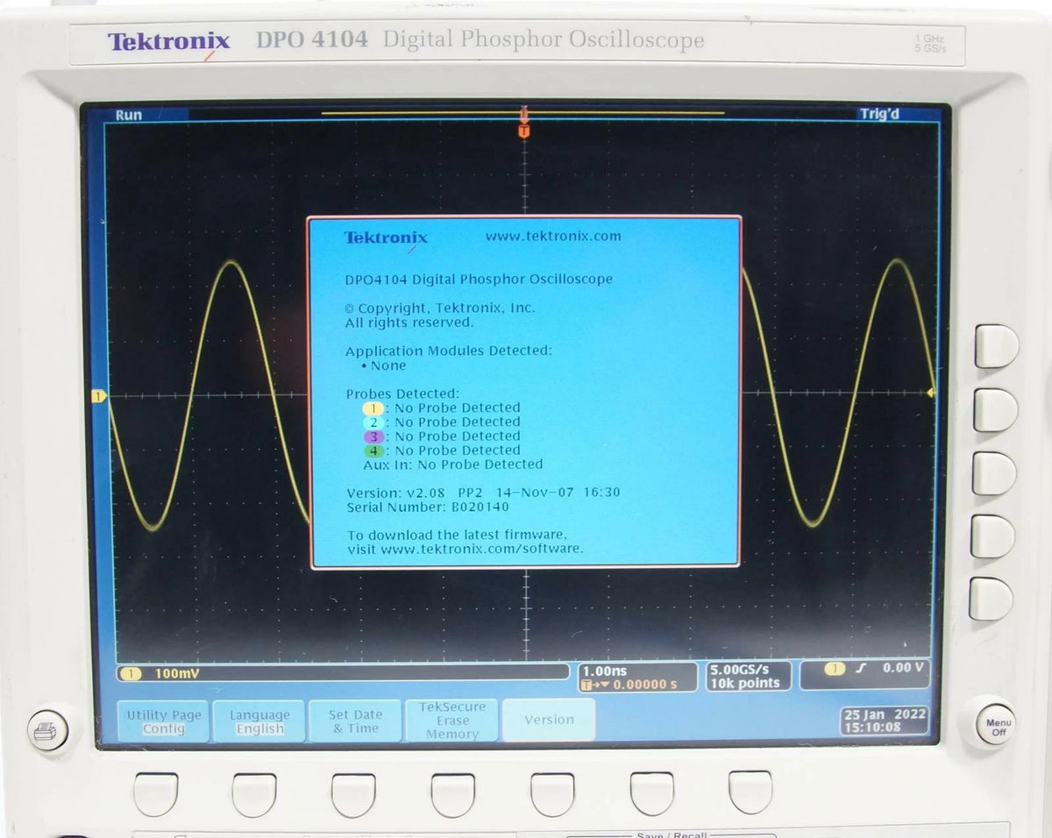Click the trigger level arrow on right graticule edge

(931, 392)
